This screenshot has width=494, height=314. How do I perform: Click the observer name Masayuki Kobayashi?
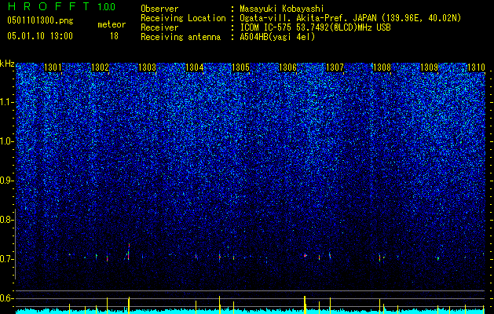pos(282,9)
